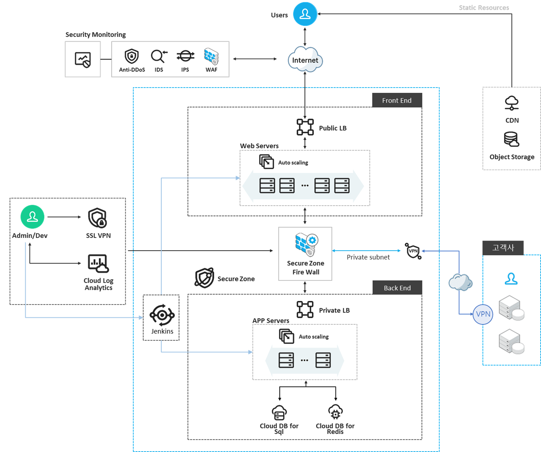Click the Cloud Log Analytics icon

click(98, 263)
